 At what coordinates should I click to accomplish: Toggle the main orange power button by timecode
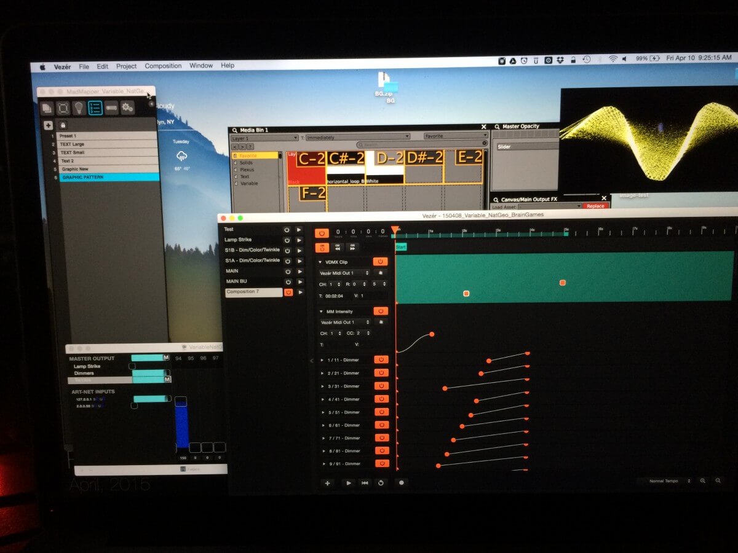coord(322,233)
